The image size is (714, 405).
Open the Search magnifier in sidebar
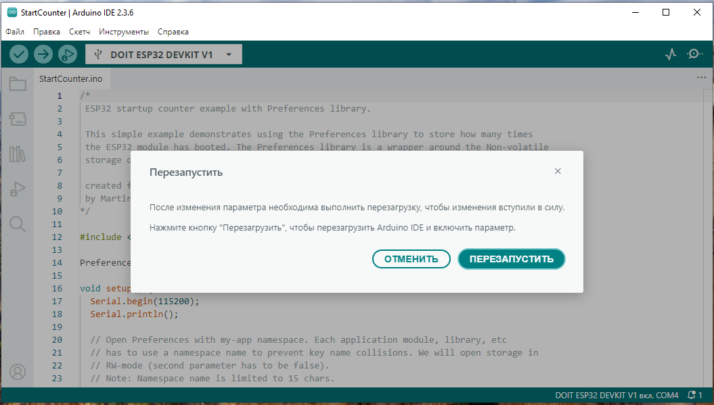(x=18, y=224)
